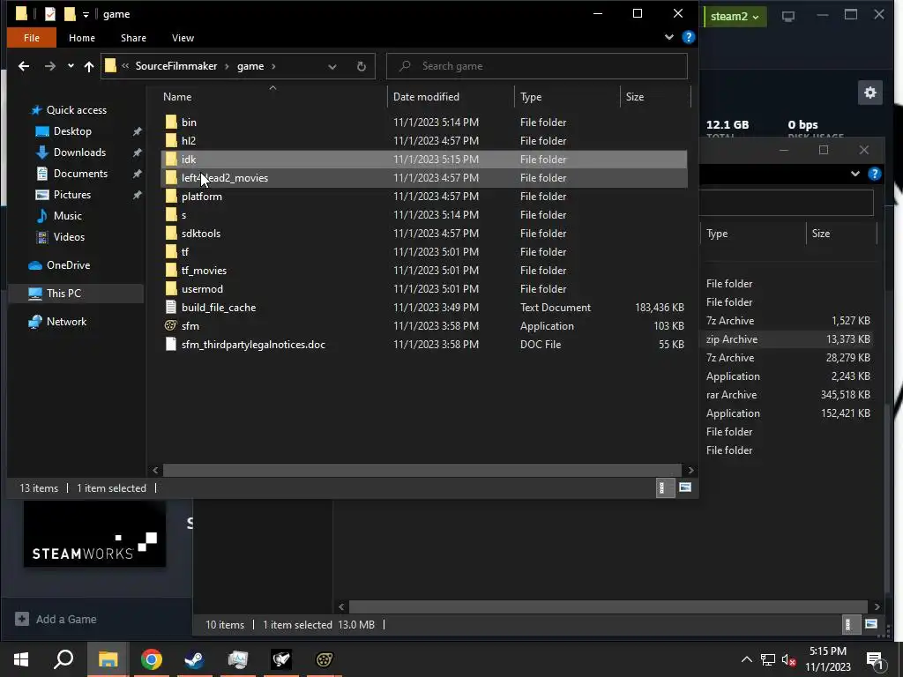Show hidden system tray icons
The width and height of the screenshot is (903, 677).
click(746, 659)
